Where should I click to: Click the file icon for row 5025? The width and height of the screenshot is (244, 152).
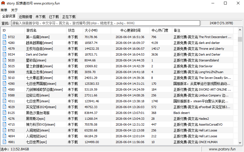(x=4, y=66)
